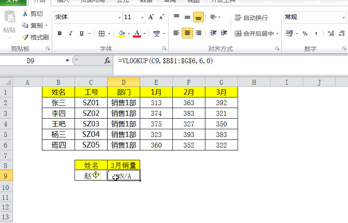Apply yellow fill color bucket
This screenshot has height=223, width=348.
tap(121, 33)
